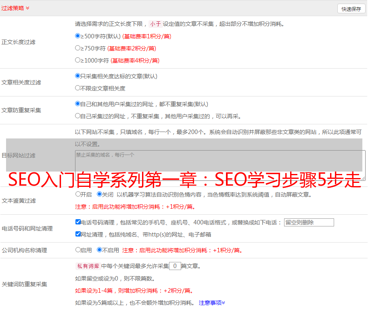
Task: Click the 禁止采集的域名 text area
Action: click(220, 165)
